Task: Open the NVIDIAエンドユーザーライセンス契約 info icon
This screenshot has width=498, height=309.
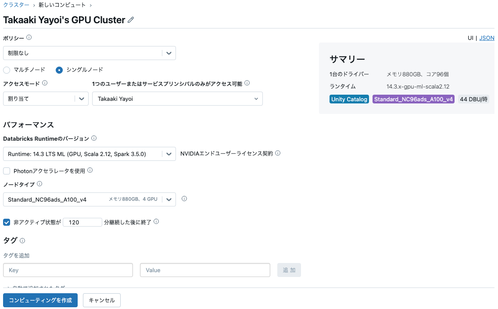Action: [x=279, y=153]
